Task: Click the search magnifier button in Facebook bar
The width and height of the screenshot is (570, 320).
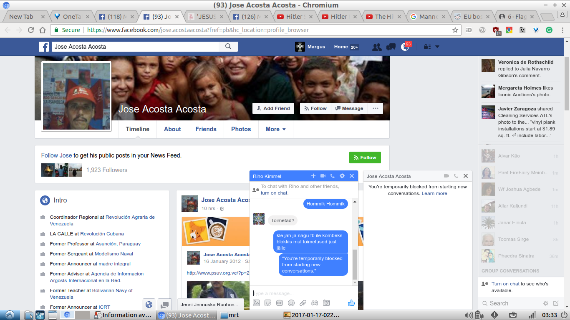Action: (228, 47)
